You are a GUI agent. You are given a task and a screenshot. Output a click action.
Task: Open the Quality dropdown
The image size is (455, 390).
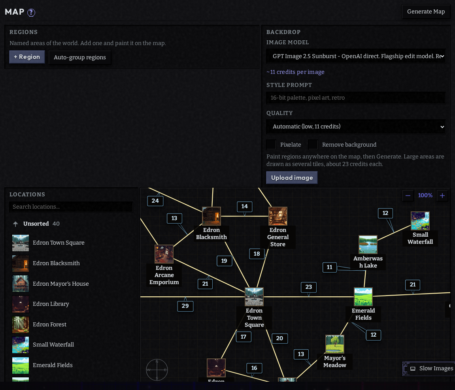coord(356,127)
